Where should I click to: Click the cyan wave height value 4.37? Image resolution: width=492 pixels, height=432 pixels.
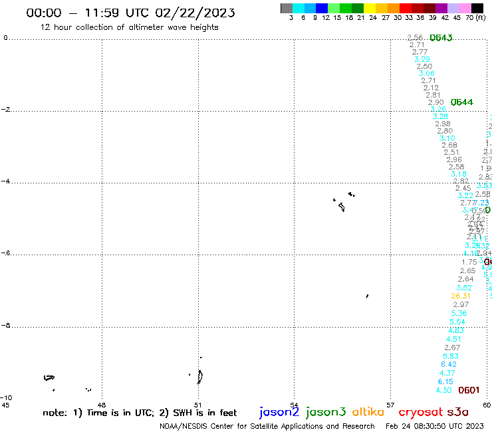(447, 373)
